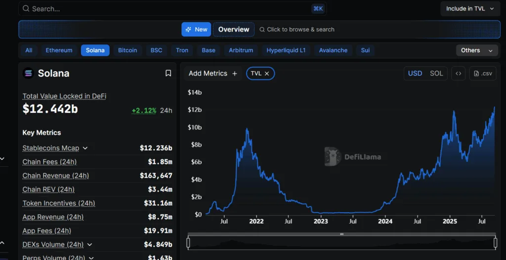
Task: Click the App Fees (24h) label
Action: click(x=47, y=231)
